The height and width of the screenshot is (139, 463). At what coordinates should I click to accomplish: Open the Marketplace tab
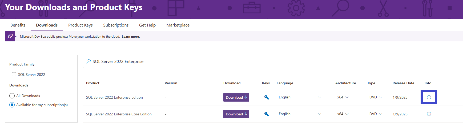coord(178,25)
